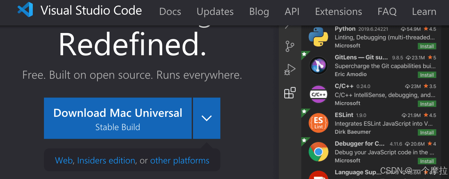Viewport: 449px width, 179px height.
Task: Open the Docs menu item
Action: (170, 12)
